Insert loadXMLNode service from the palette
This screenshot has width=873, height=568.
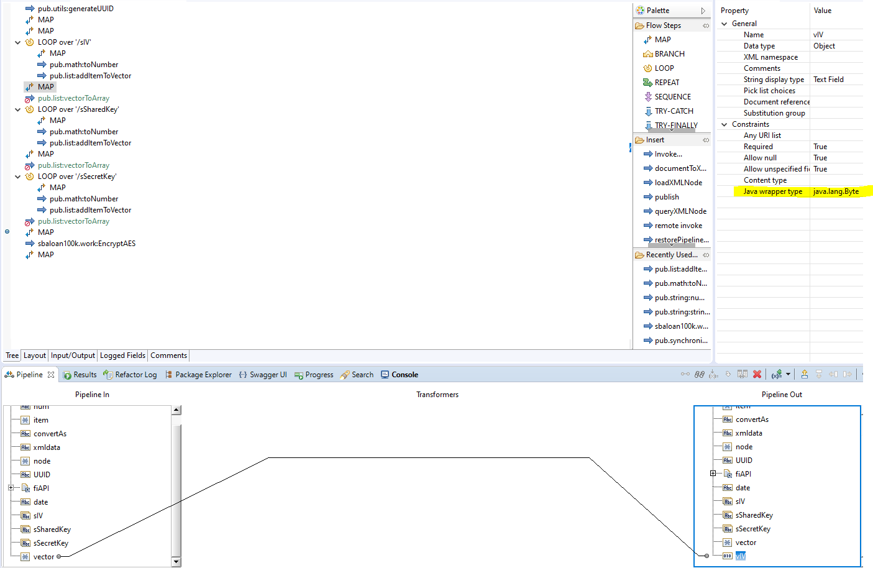point(673,183)
